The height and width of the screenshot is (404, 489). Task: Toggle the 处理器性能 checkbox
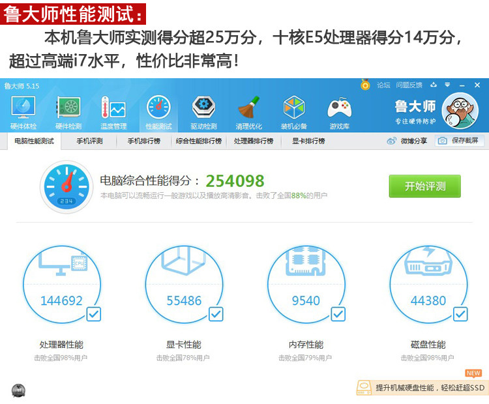click(93, 314)
